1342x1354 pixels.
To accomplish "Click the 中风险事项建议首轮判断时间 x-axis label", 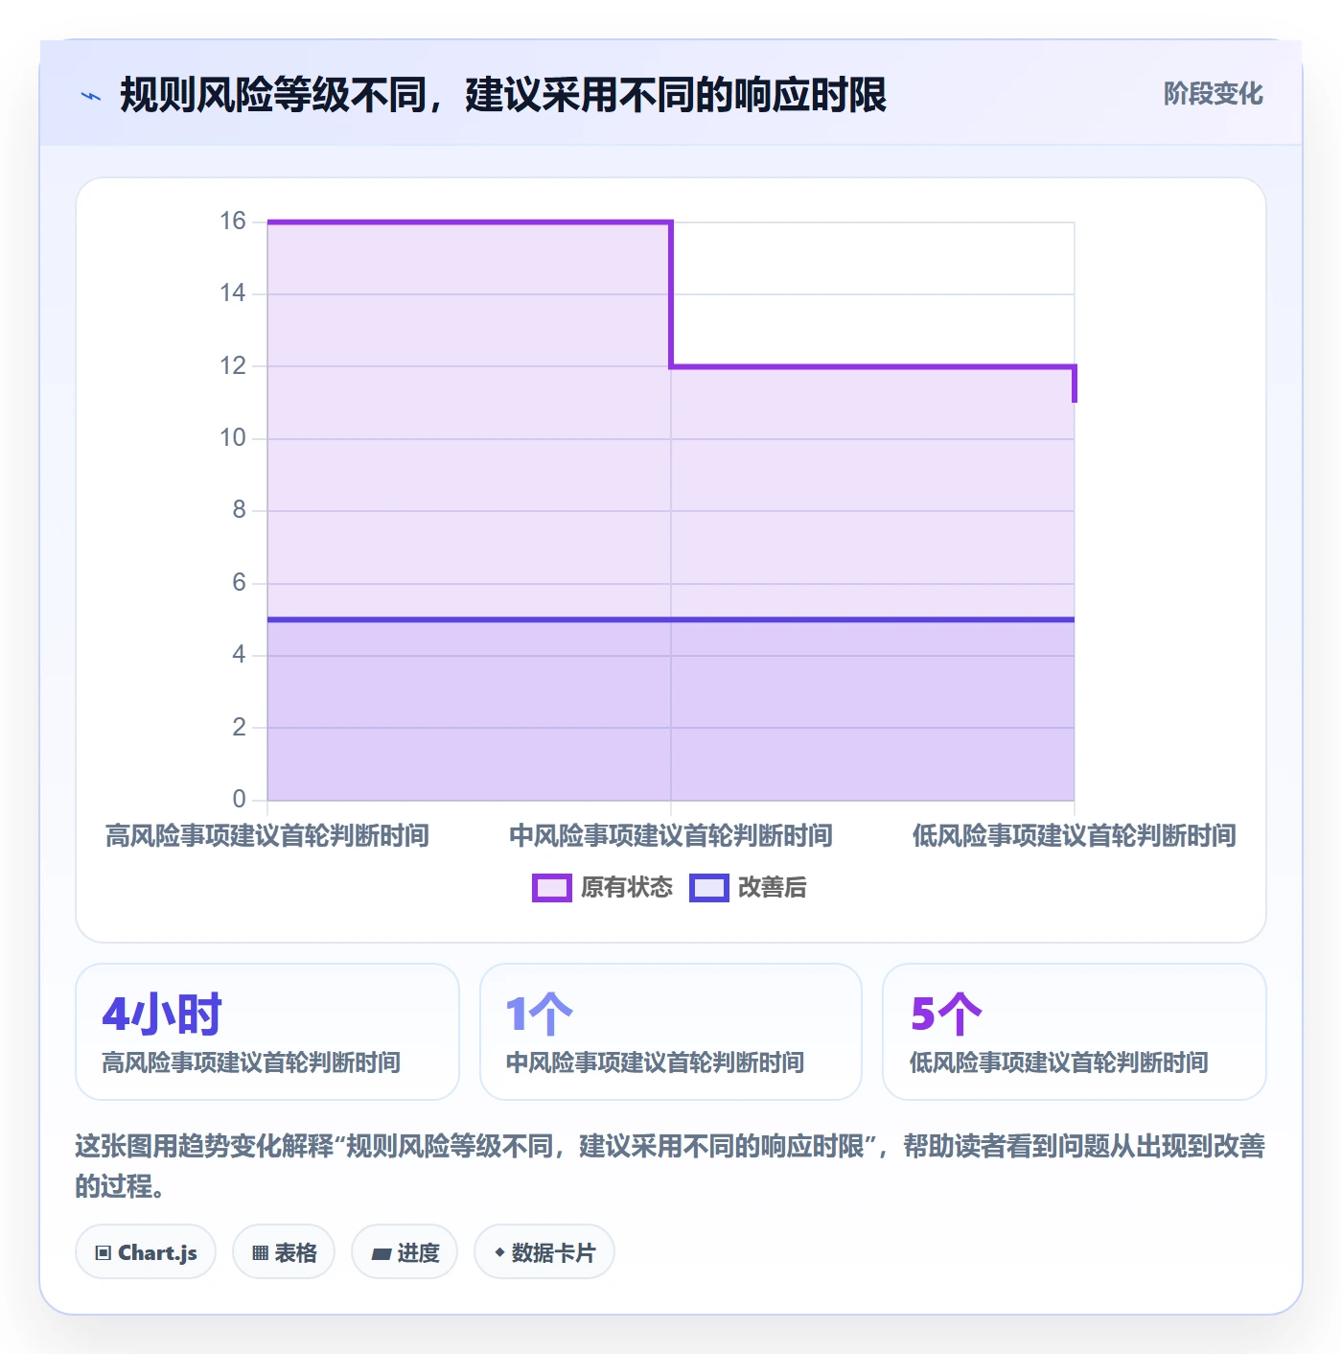I will (671, 836).
